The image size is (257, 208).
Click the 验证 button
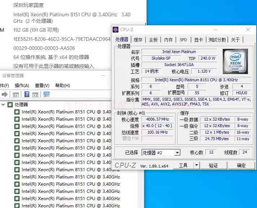coord(214,165)
